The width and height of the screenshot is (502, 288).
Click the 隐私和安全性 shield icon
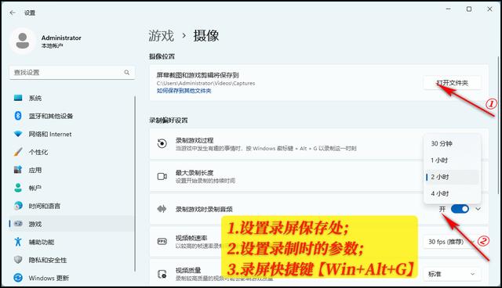tap(18, 260)
